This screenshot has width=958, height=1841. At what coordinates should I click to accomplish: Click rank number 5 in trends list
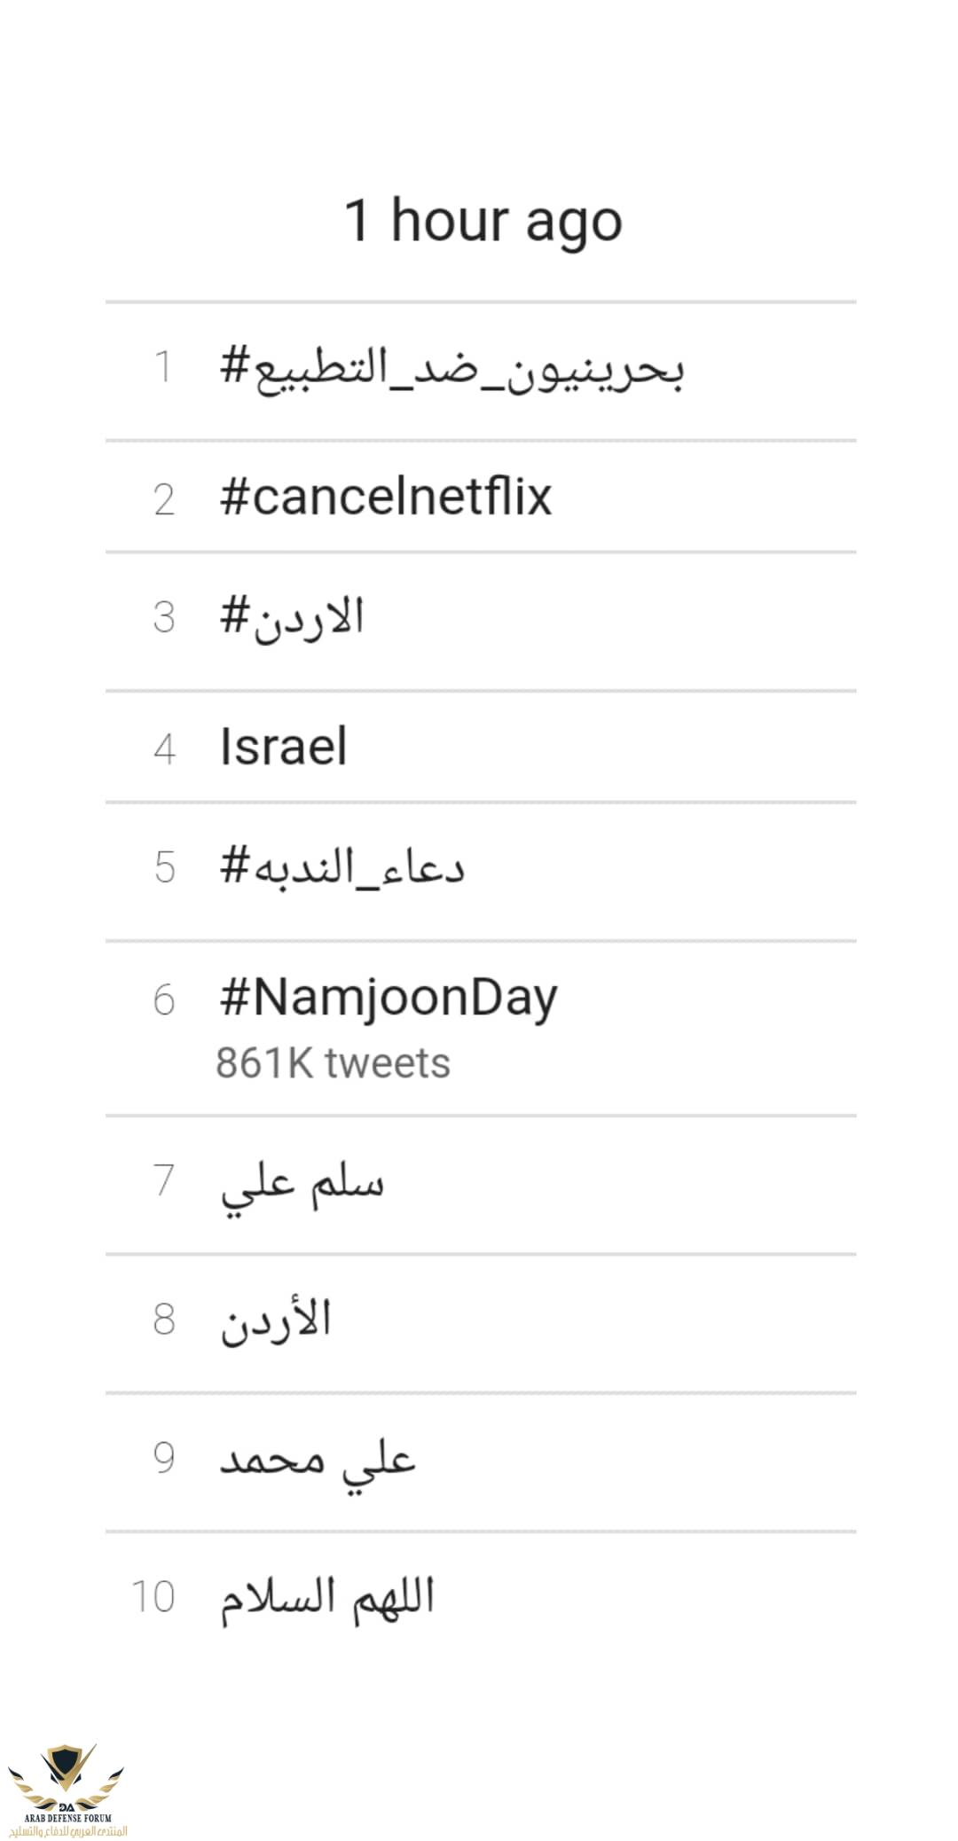(164, 867)
